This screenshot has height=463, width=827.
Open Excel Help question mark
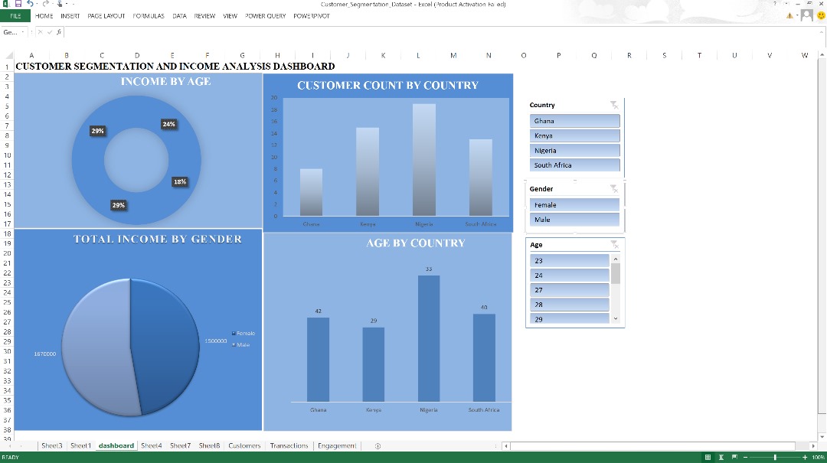click(775, 4)
